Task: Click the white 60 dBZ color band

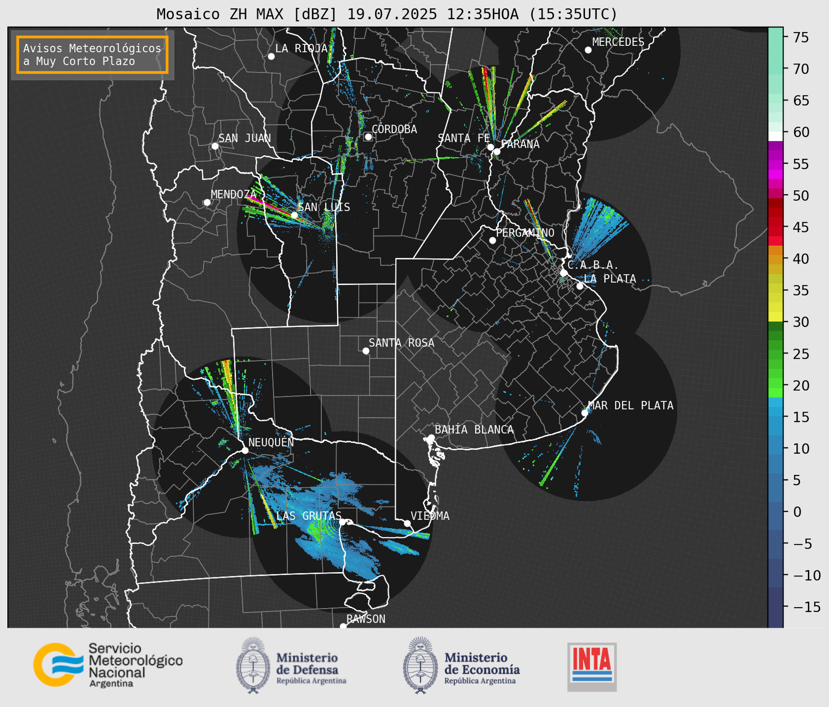Action: tap(775, 136)
